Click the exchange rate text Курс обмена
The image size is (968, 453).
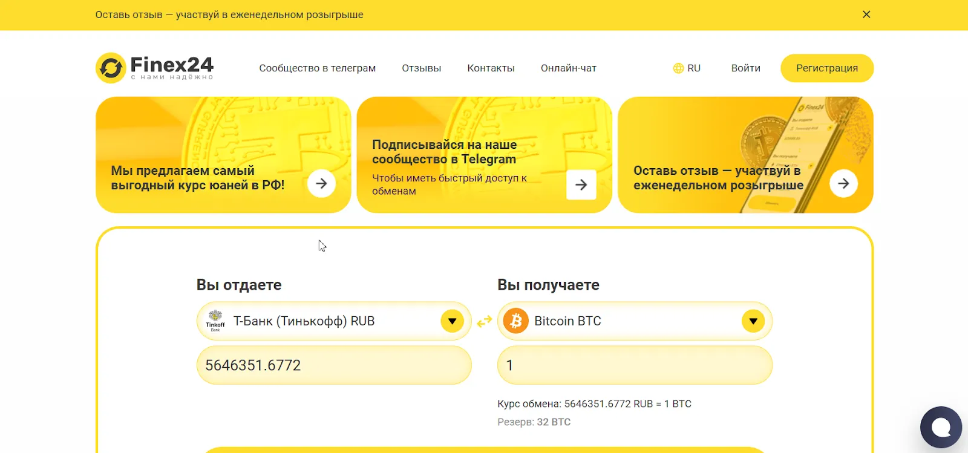coord(594,404)
